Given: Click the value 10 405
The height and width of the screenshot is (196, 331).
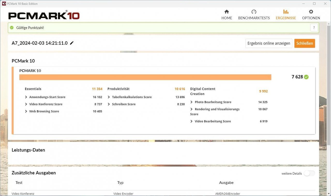Looking at the screenshot, I should (97, 112).
